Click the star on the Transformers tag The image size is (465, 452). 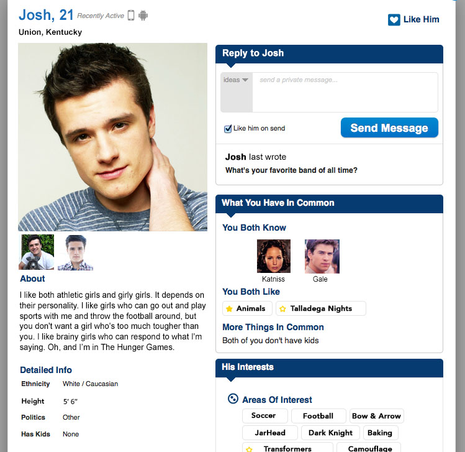(x=249, y=449)
